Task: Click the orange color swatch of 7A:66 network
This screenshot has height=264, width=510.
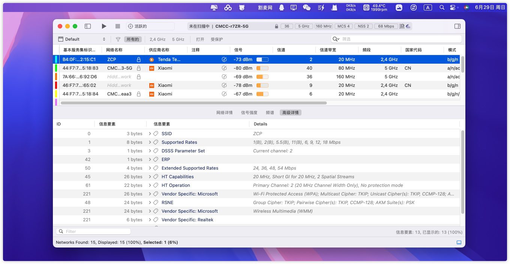Action: point(56,77)
